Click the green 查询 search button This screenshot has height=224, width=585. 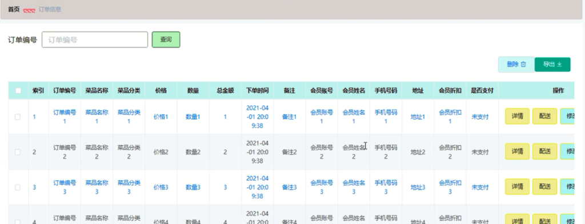click(x=166, y=39)
